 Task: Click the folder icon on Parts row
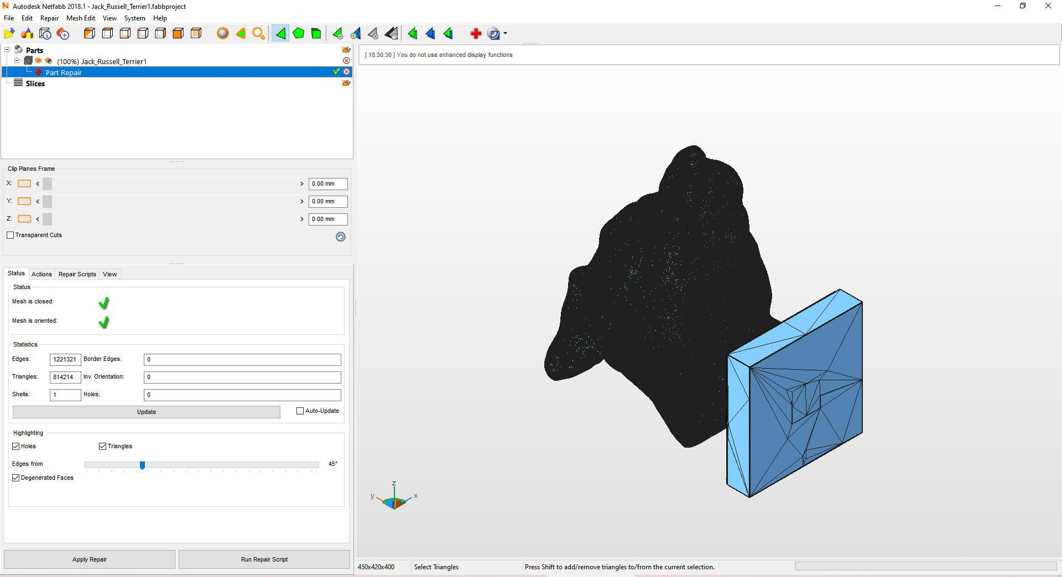[346, 50]
